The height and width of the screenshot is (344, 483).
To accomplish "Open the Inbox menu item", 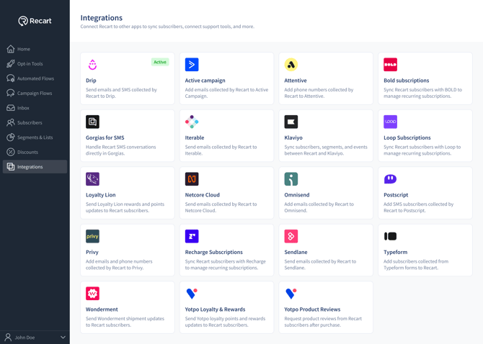I will point(35,108).
